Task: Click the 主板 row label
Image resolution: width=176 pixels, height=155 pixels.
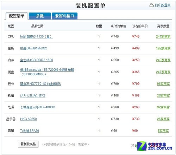Action: pos(11,48)
